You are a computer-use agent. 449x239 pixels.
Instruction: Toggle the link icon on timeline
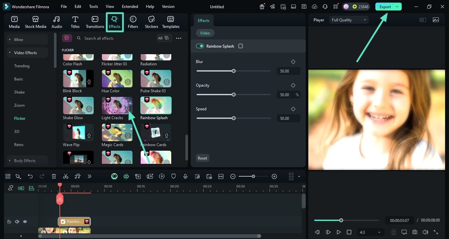tap(11, 188)
